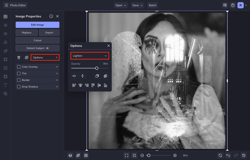Enable the Tint checkbox
The image size is (250, 160).
tap(19, 74)
